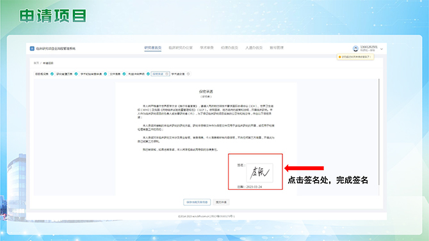Click the grey status circle after 学术递交信
This screenshot has height=241, width=429.
188,74
